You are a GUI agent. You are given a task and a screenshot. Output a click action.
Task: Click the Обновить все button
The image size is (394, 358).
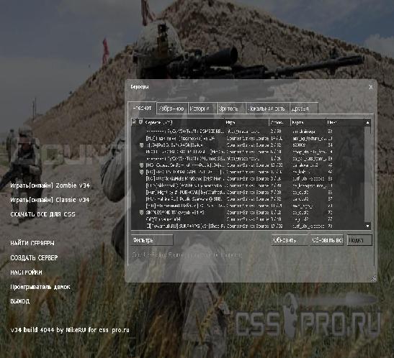[327, 240]
